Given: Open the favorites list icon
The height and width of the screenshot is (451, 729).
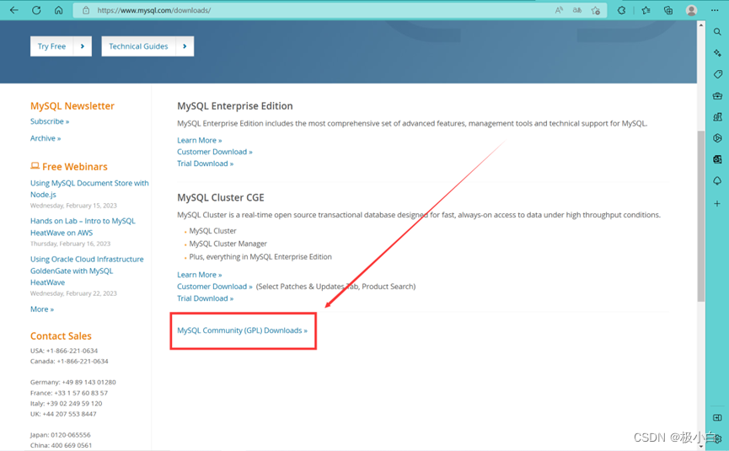Looking at the screenshot, I should [x=646, y=10].
